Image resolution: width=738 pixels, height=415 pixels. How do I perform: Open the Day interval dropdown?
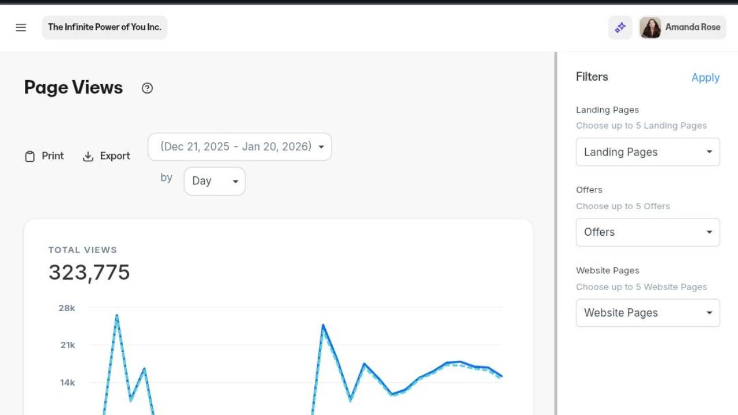click(214, 181)
